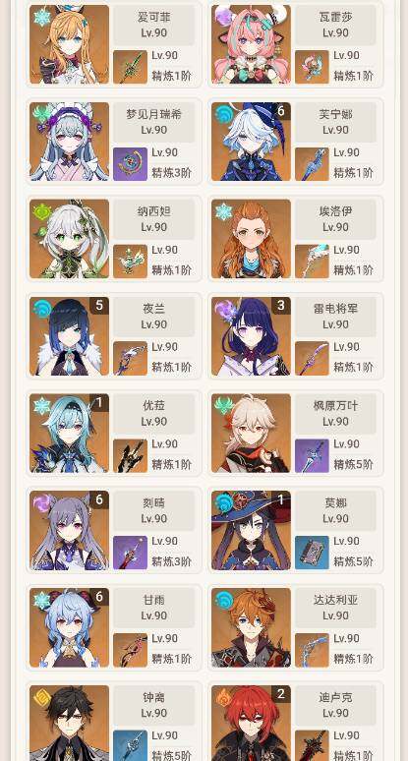
Task: Click the Hydro element icon on 芙宁娜
Action: coord(224,115)
